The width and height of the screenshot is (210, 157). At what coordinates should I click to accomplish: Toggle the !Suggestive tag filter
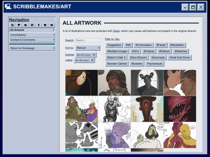click(114, 45)
